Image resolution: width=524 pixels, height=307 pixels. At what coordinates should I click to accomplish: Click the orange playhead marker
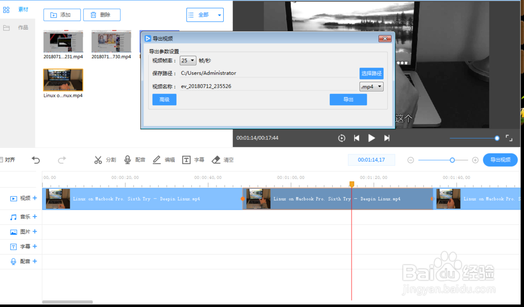coord(352,184)
